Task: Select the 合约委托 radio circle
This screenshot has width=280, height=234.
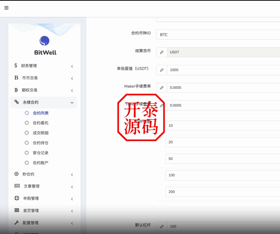Action: [x=27, y=123]
